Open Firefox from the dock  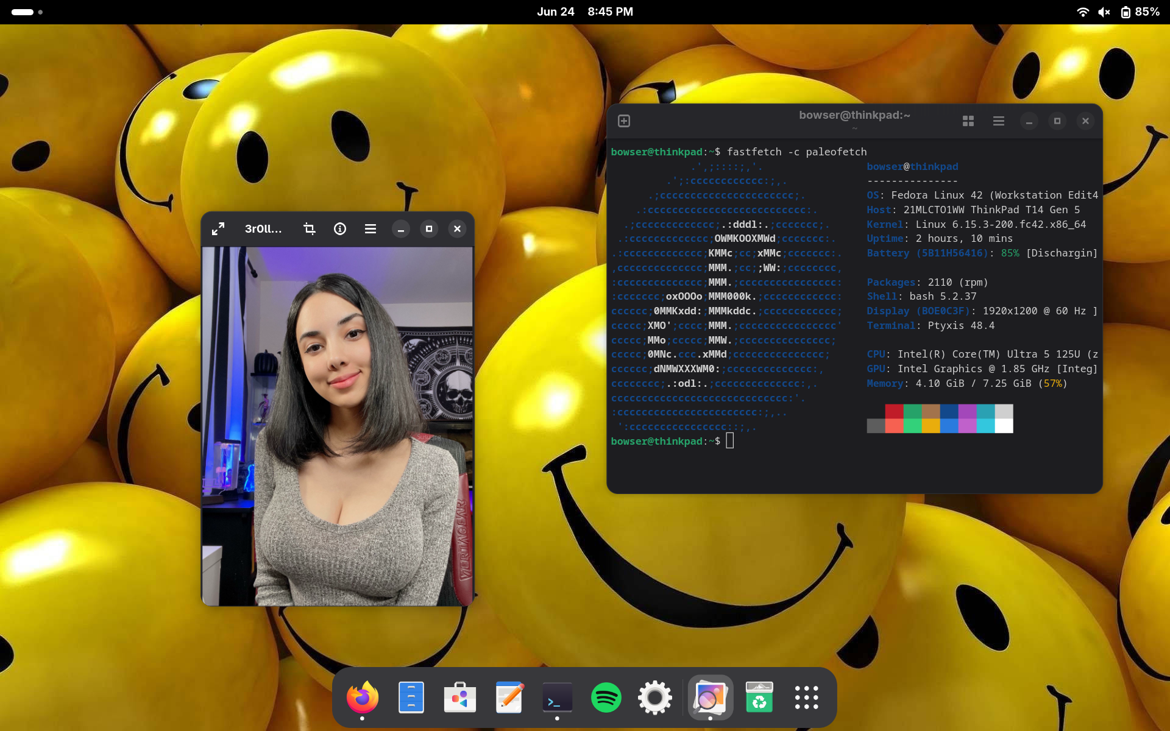[x=363, y=697]
